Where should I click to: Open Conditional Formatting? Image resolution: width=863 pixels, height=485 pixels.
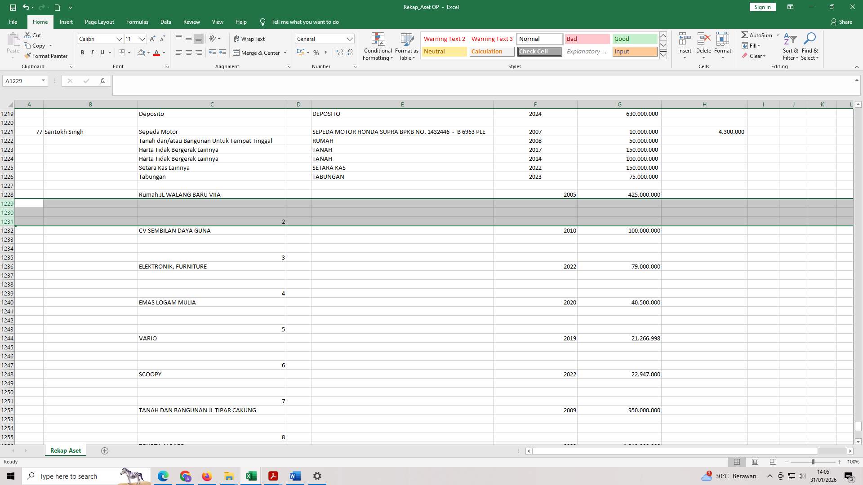pyautogui.click(x=378, y=46)
